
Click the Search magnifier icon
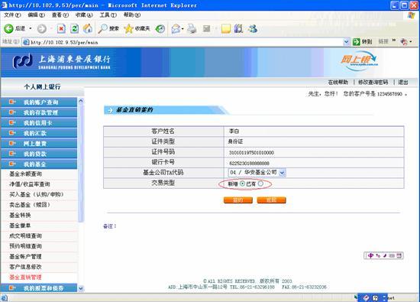click(102, 29)
